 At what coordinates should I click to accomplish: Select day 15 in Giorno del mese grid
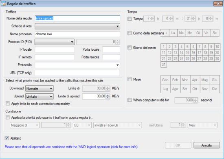[187, 52]
